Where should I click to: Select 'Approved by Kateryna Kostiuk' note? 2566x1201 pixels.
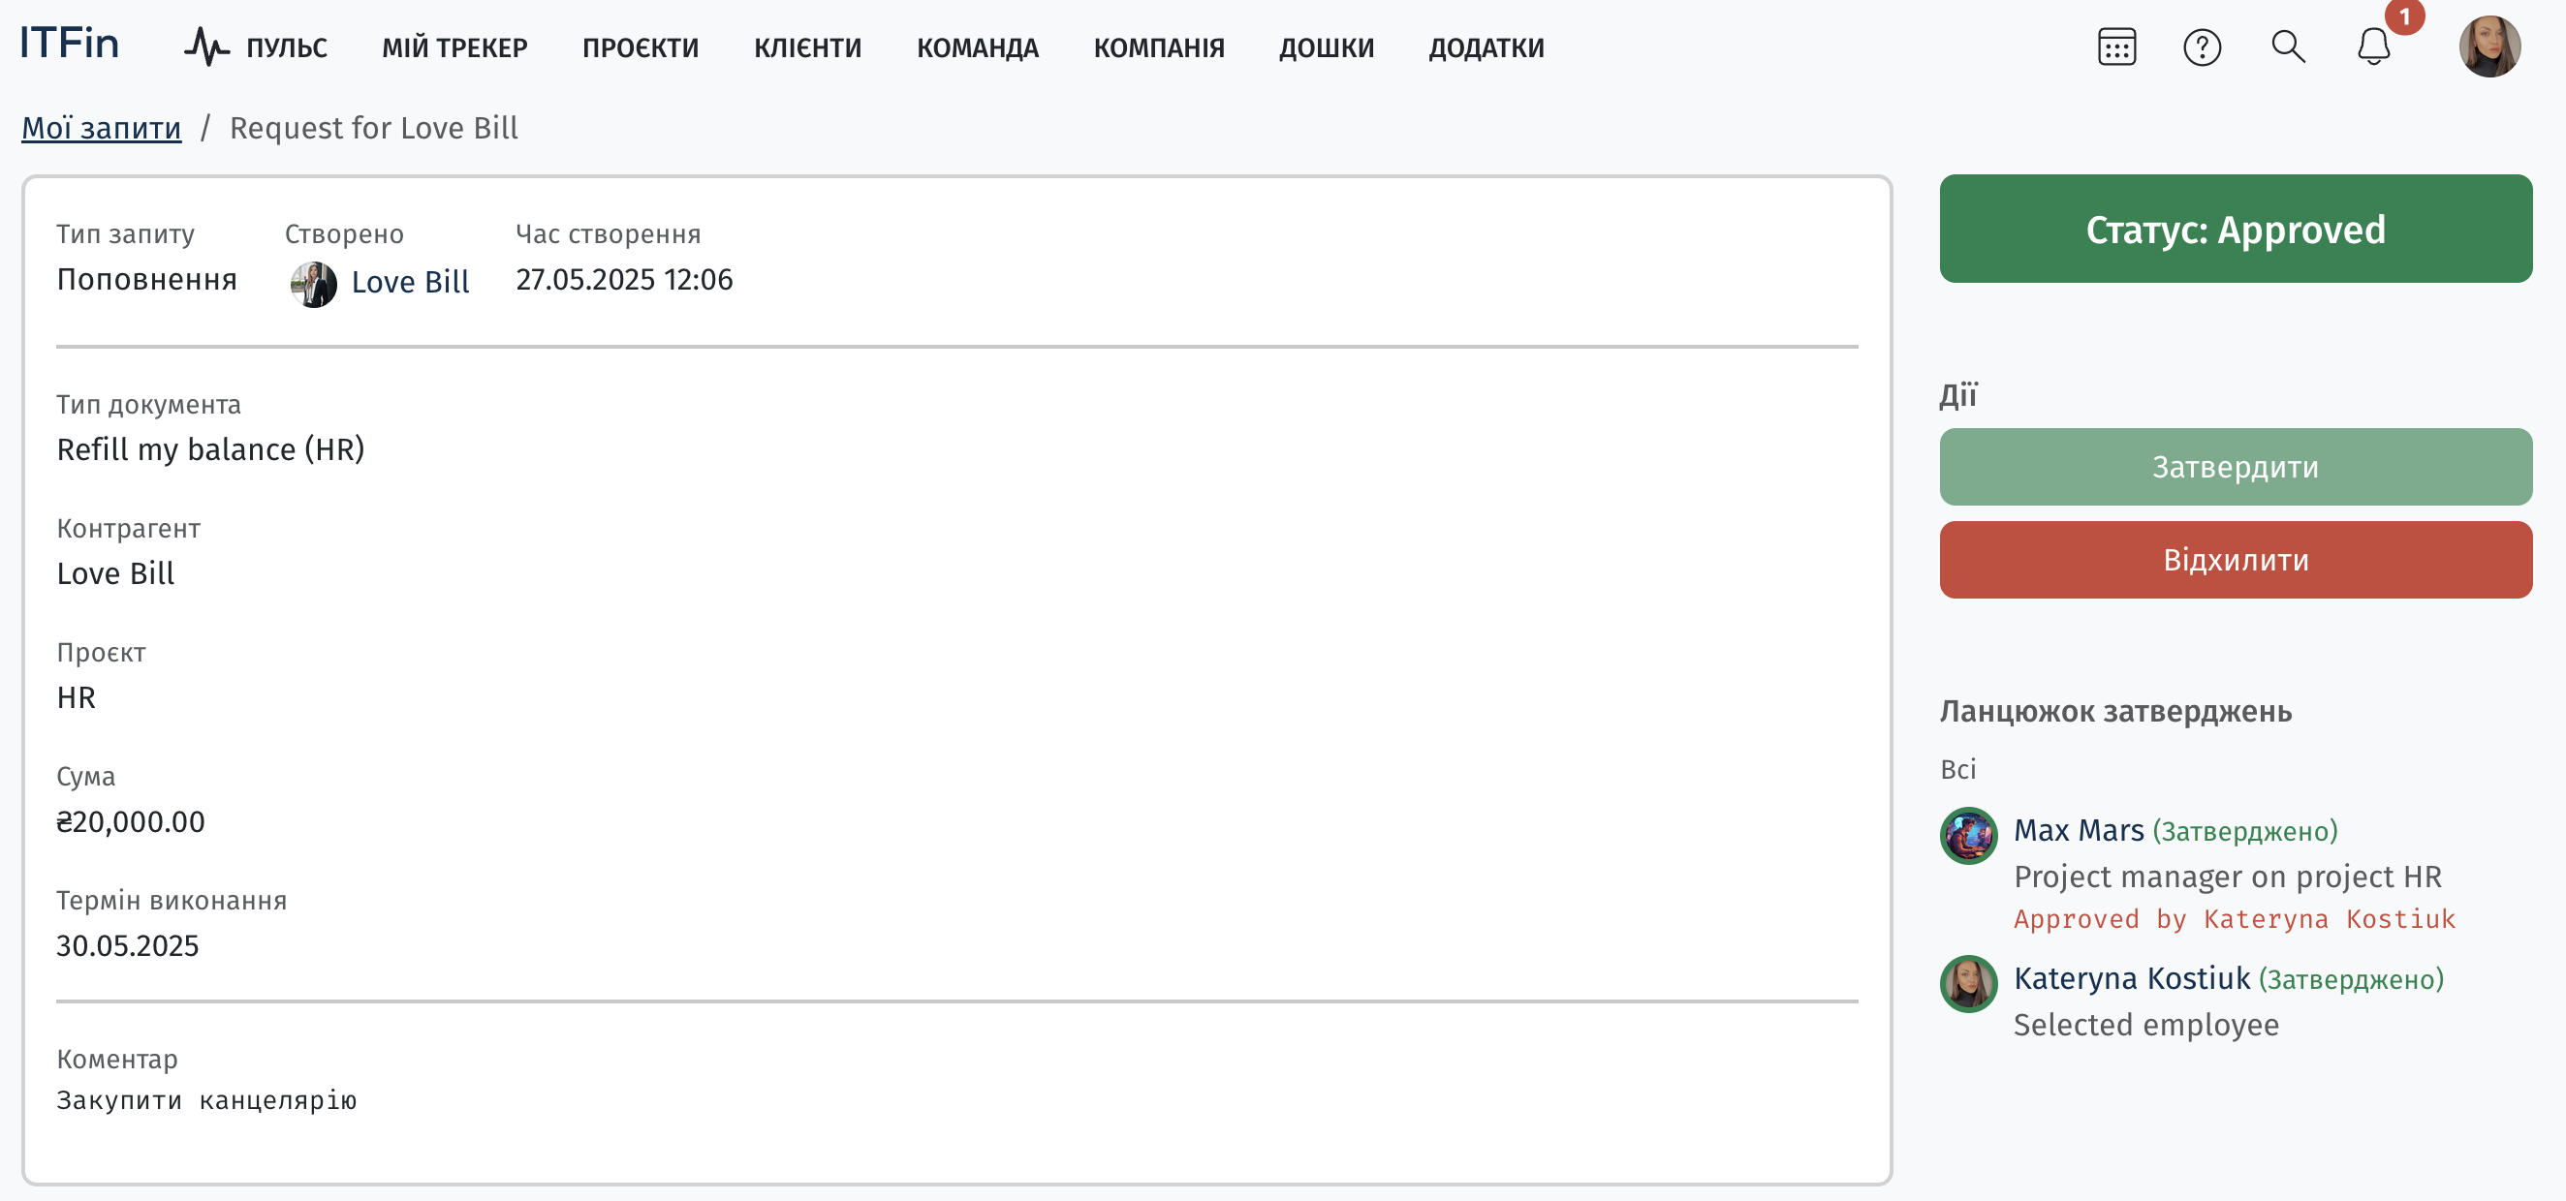[x=2235, y=918]
